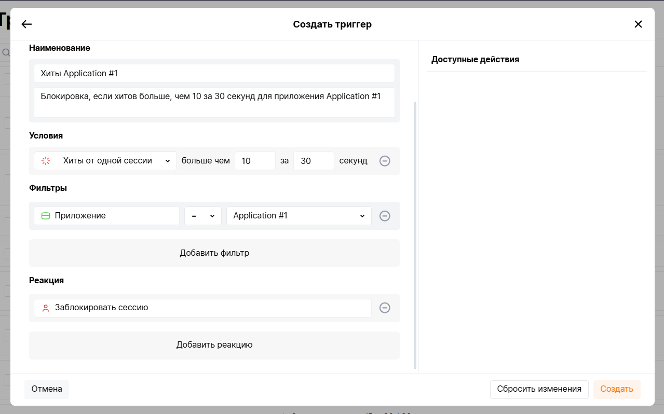Click the hit count field with 10

pos(255,161)
